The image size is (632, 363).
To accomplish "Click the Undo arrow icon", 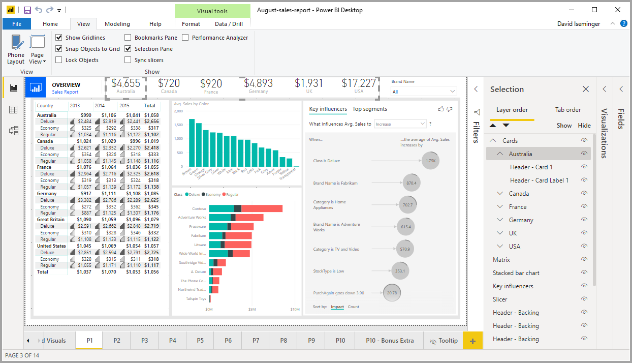I will click(39, 10).
